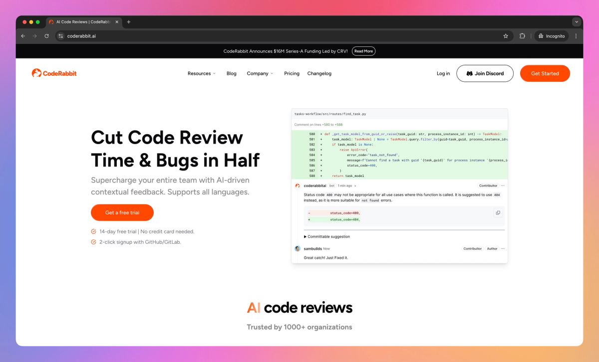599x362 pixels.
Task: Click the sambuilds username
Action: pyautogui.click(x=312, y=248)
